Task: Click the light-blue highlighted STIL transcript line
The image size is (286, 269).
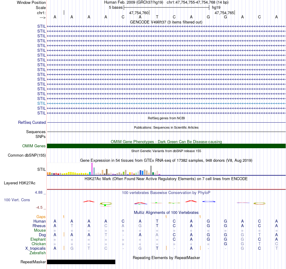Action: pyautogui.click(x=166, y=104)
